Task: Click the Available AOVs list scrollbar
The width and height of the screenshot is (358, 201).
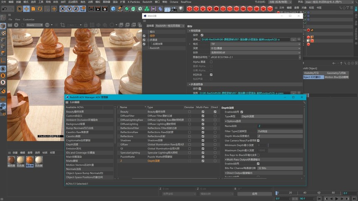Action: (x=115, y=126)
